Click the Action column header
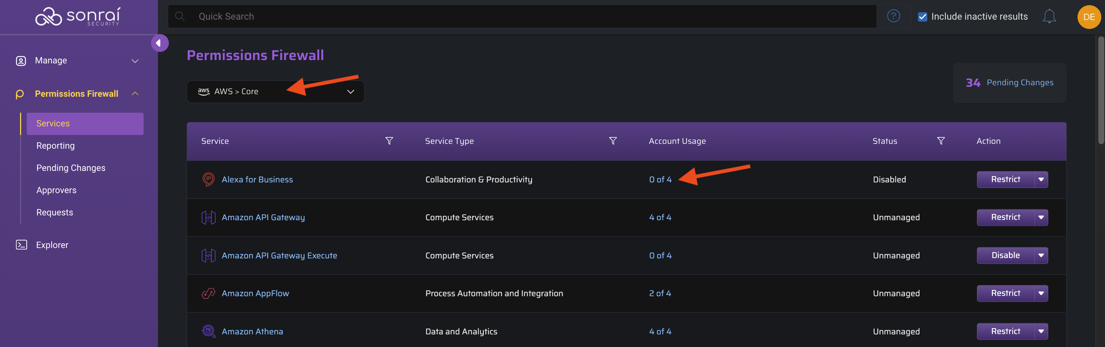Viewport: 1105px width, 347px height. coord(988,141)
